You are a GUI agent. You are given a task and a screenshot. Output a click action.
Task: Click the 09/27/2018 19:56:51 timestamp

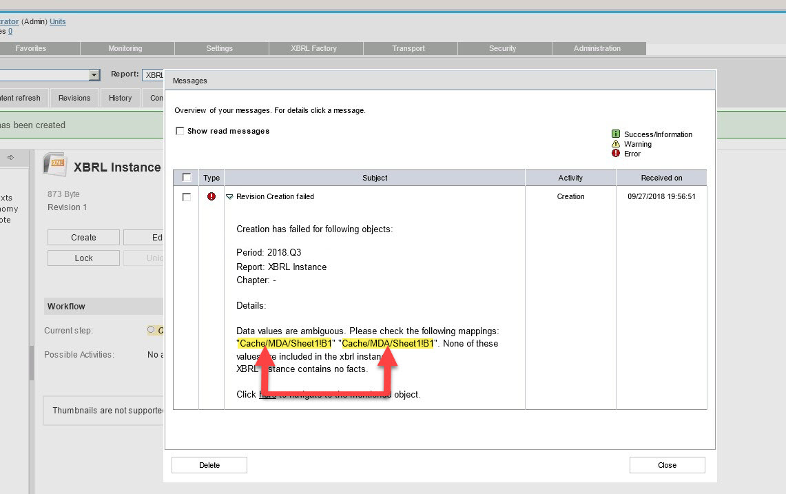(x=661, y=196)
